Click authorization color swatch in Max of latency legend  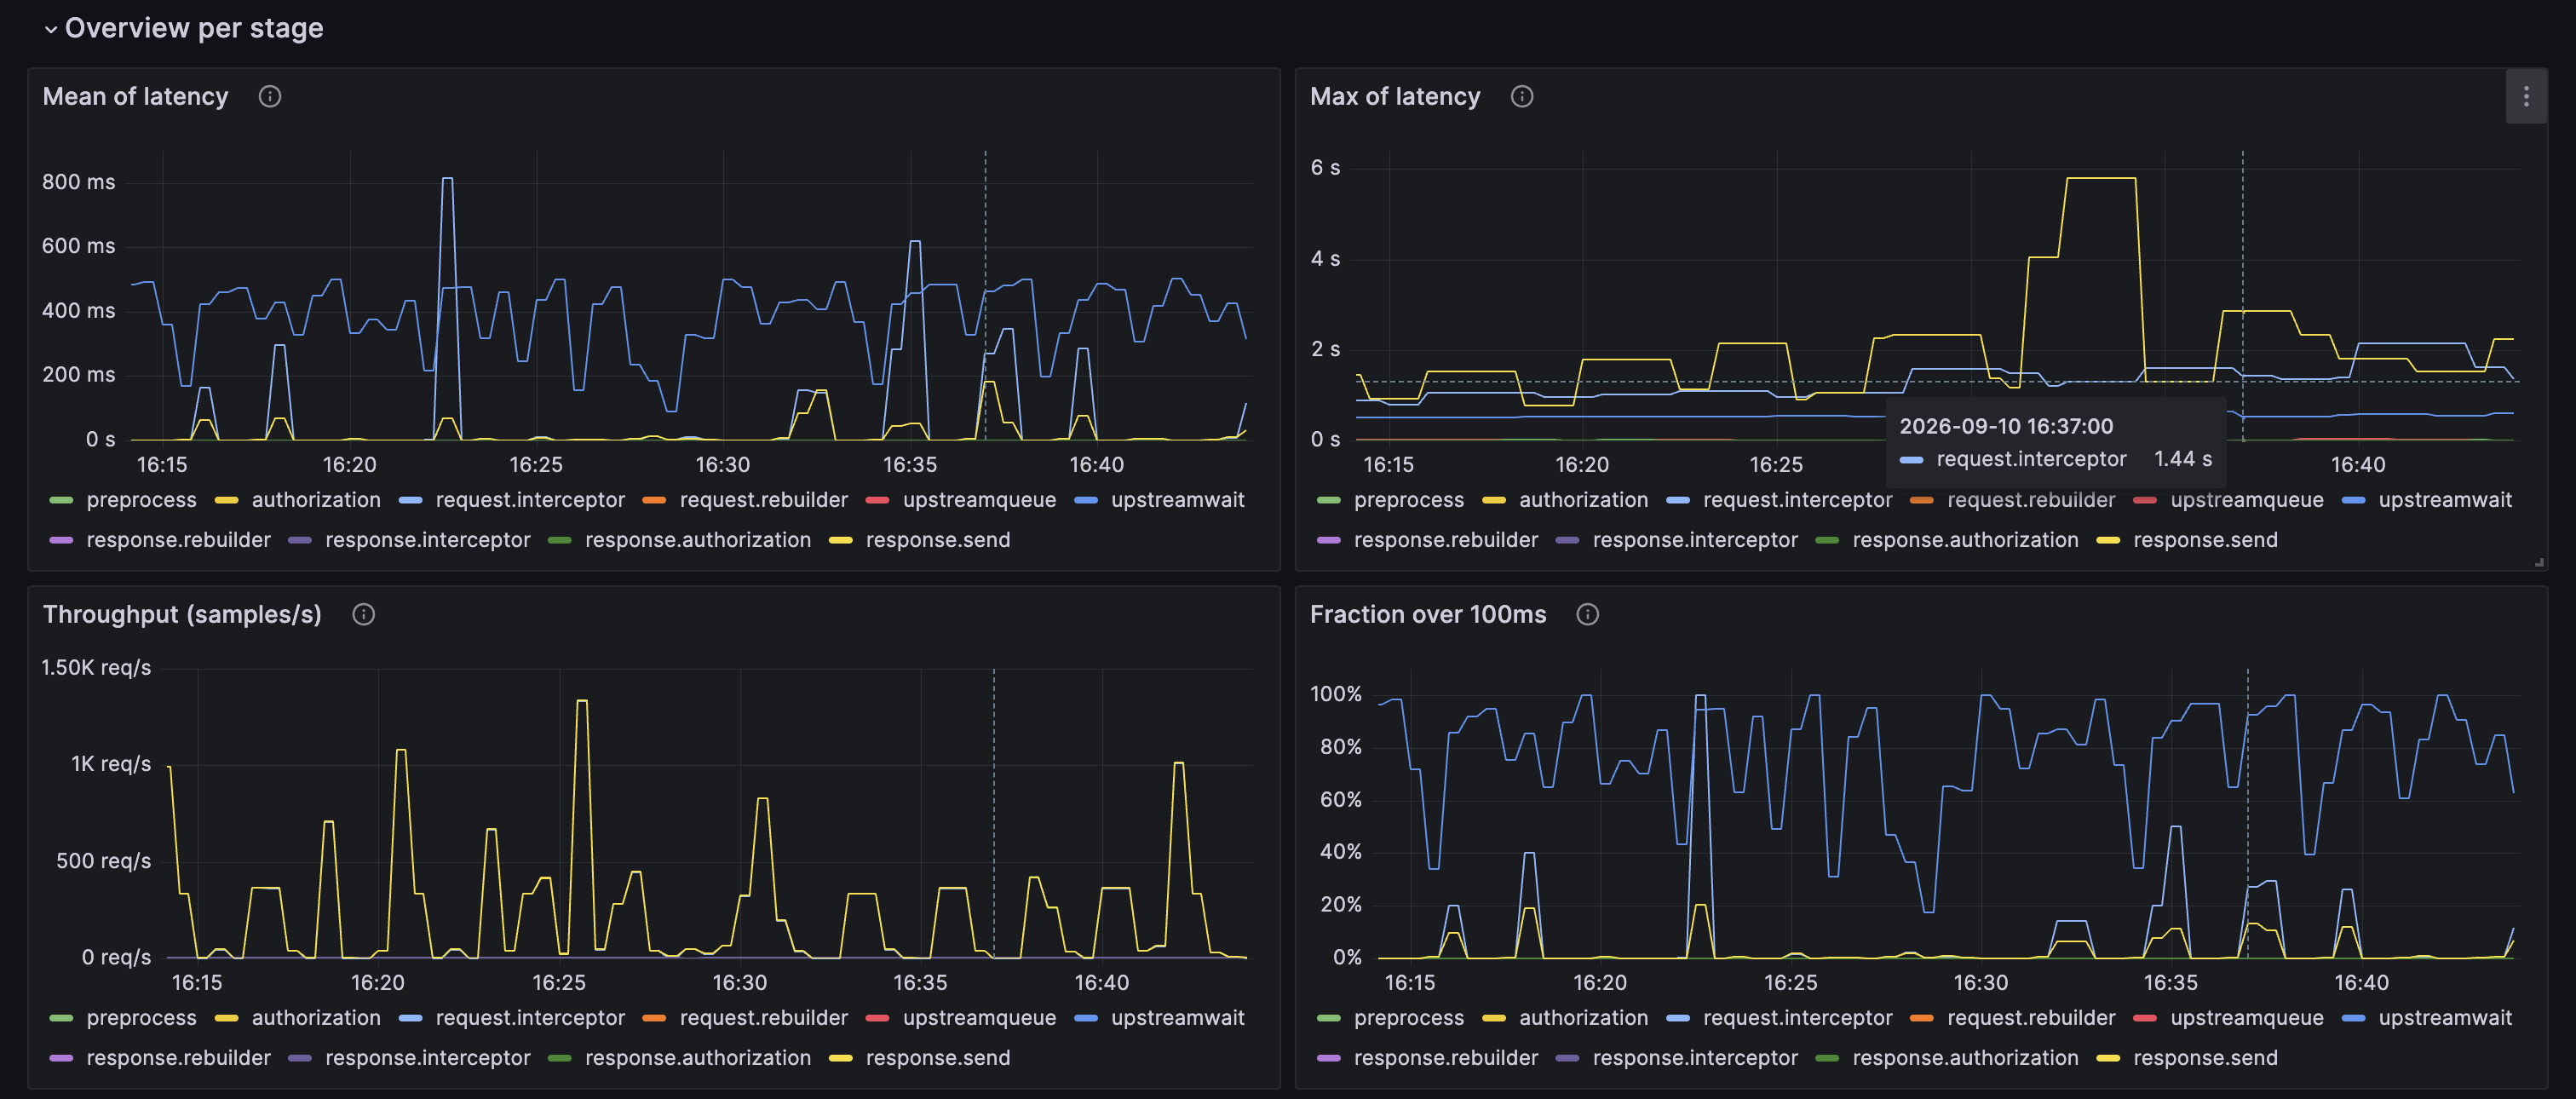[1494, 500]
